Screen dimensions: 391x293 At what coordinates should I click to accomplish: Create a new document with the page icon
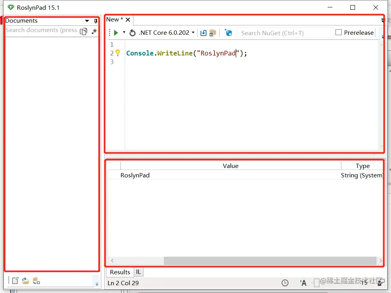15,280
